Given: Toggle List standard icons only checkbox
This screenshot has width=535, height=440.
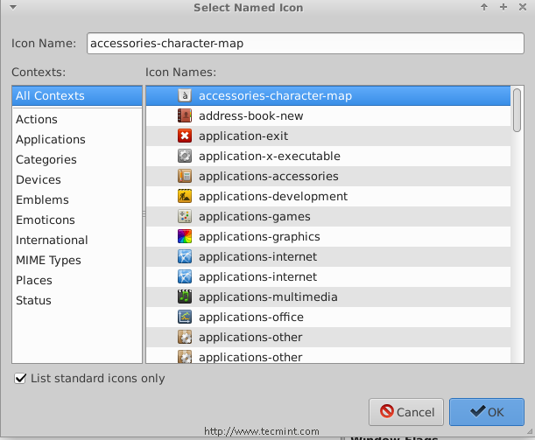Looking at the screenshot, I should click(20, 379).
